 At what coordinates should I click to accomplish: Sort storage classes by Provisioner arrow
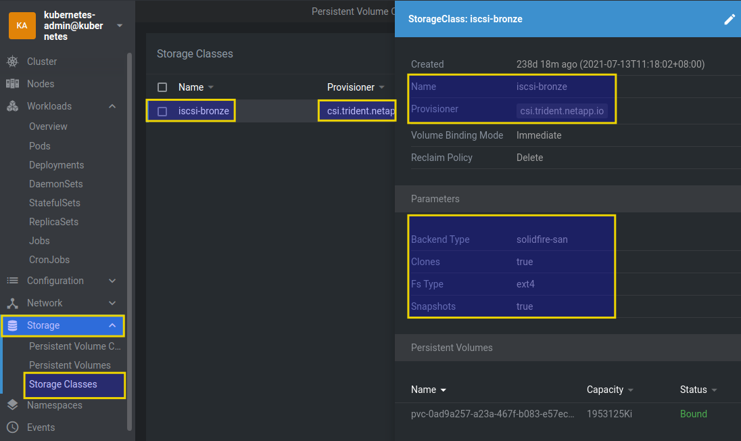(x=381, y=87)
